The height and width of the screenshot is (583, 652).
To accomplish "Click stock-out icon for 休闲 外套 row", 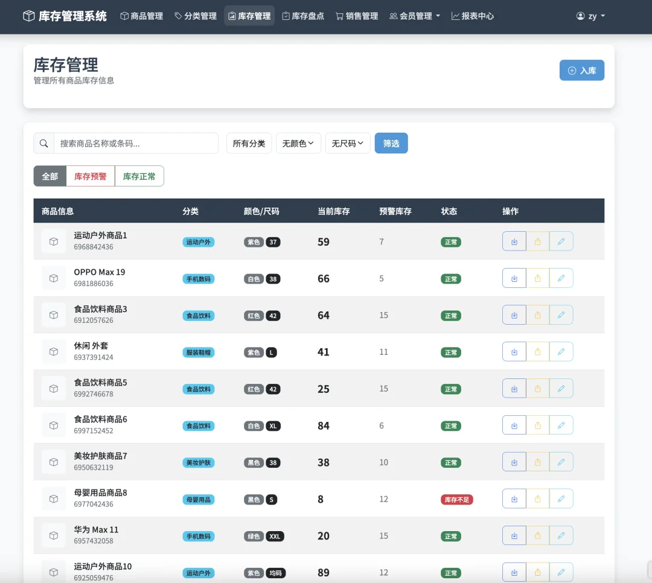I will coord(537,352).
